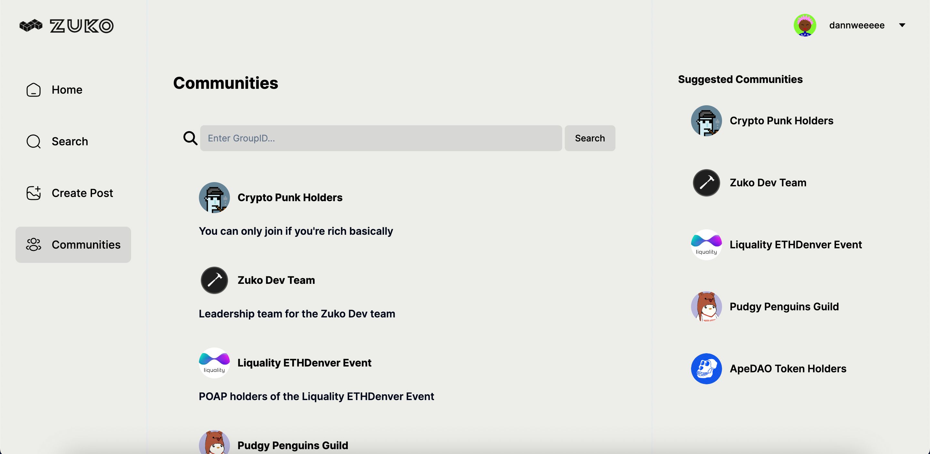The width and height of the screenshot is (930, 454).
Task: Open suggested Liquality ETHDenver Event name
Action: 796,245
